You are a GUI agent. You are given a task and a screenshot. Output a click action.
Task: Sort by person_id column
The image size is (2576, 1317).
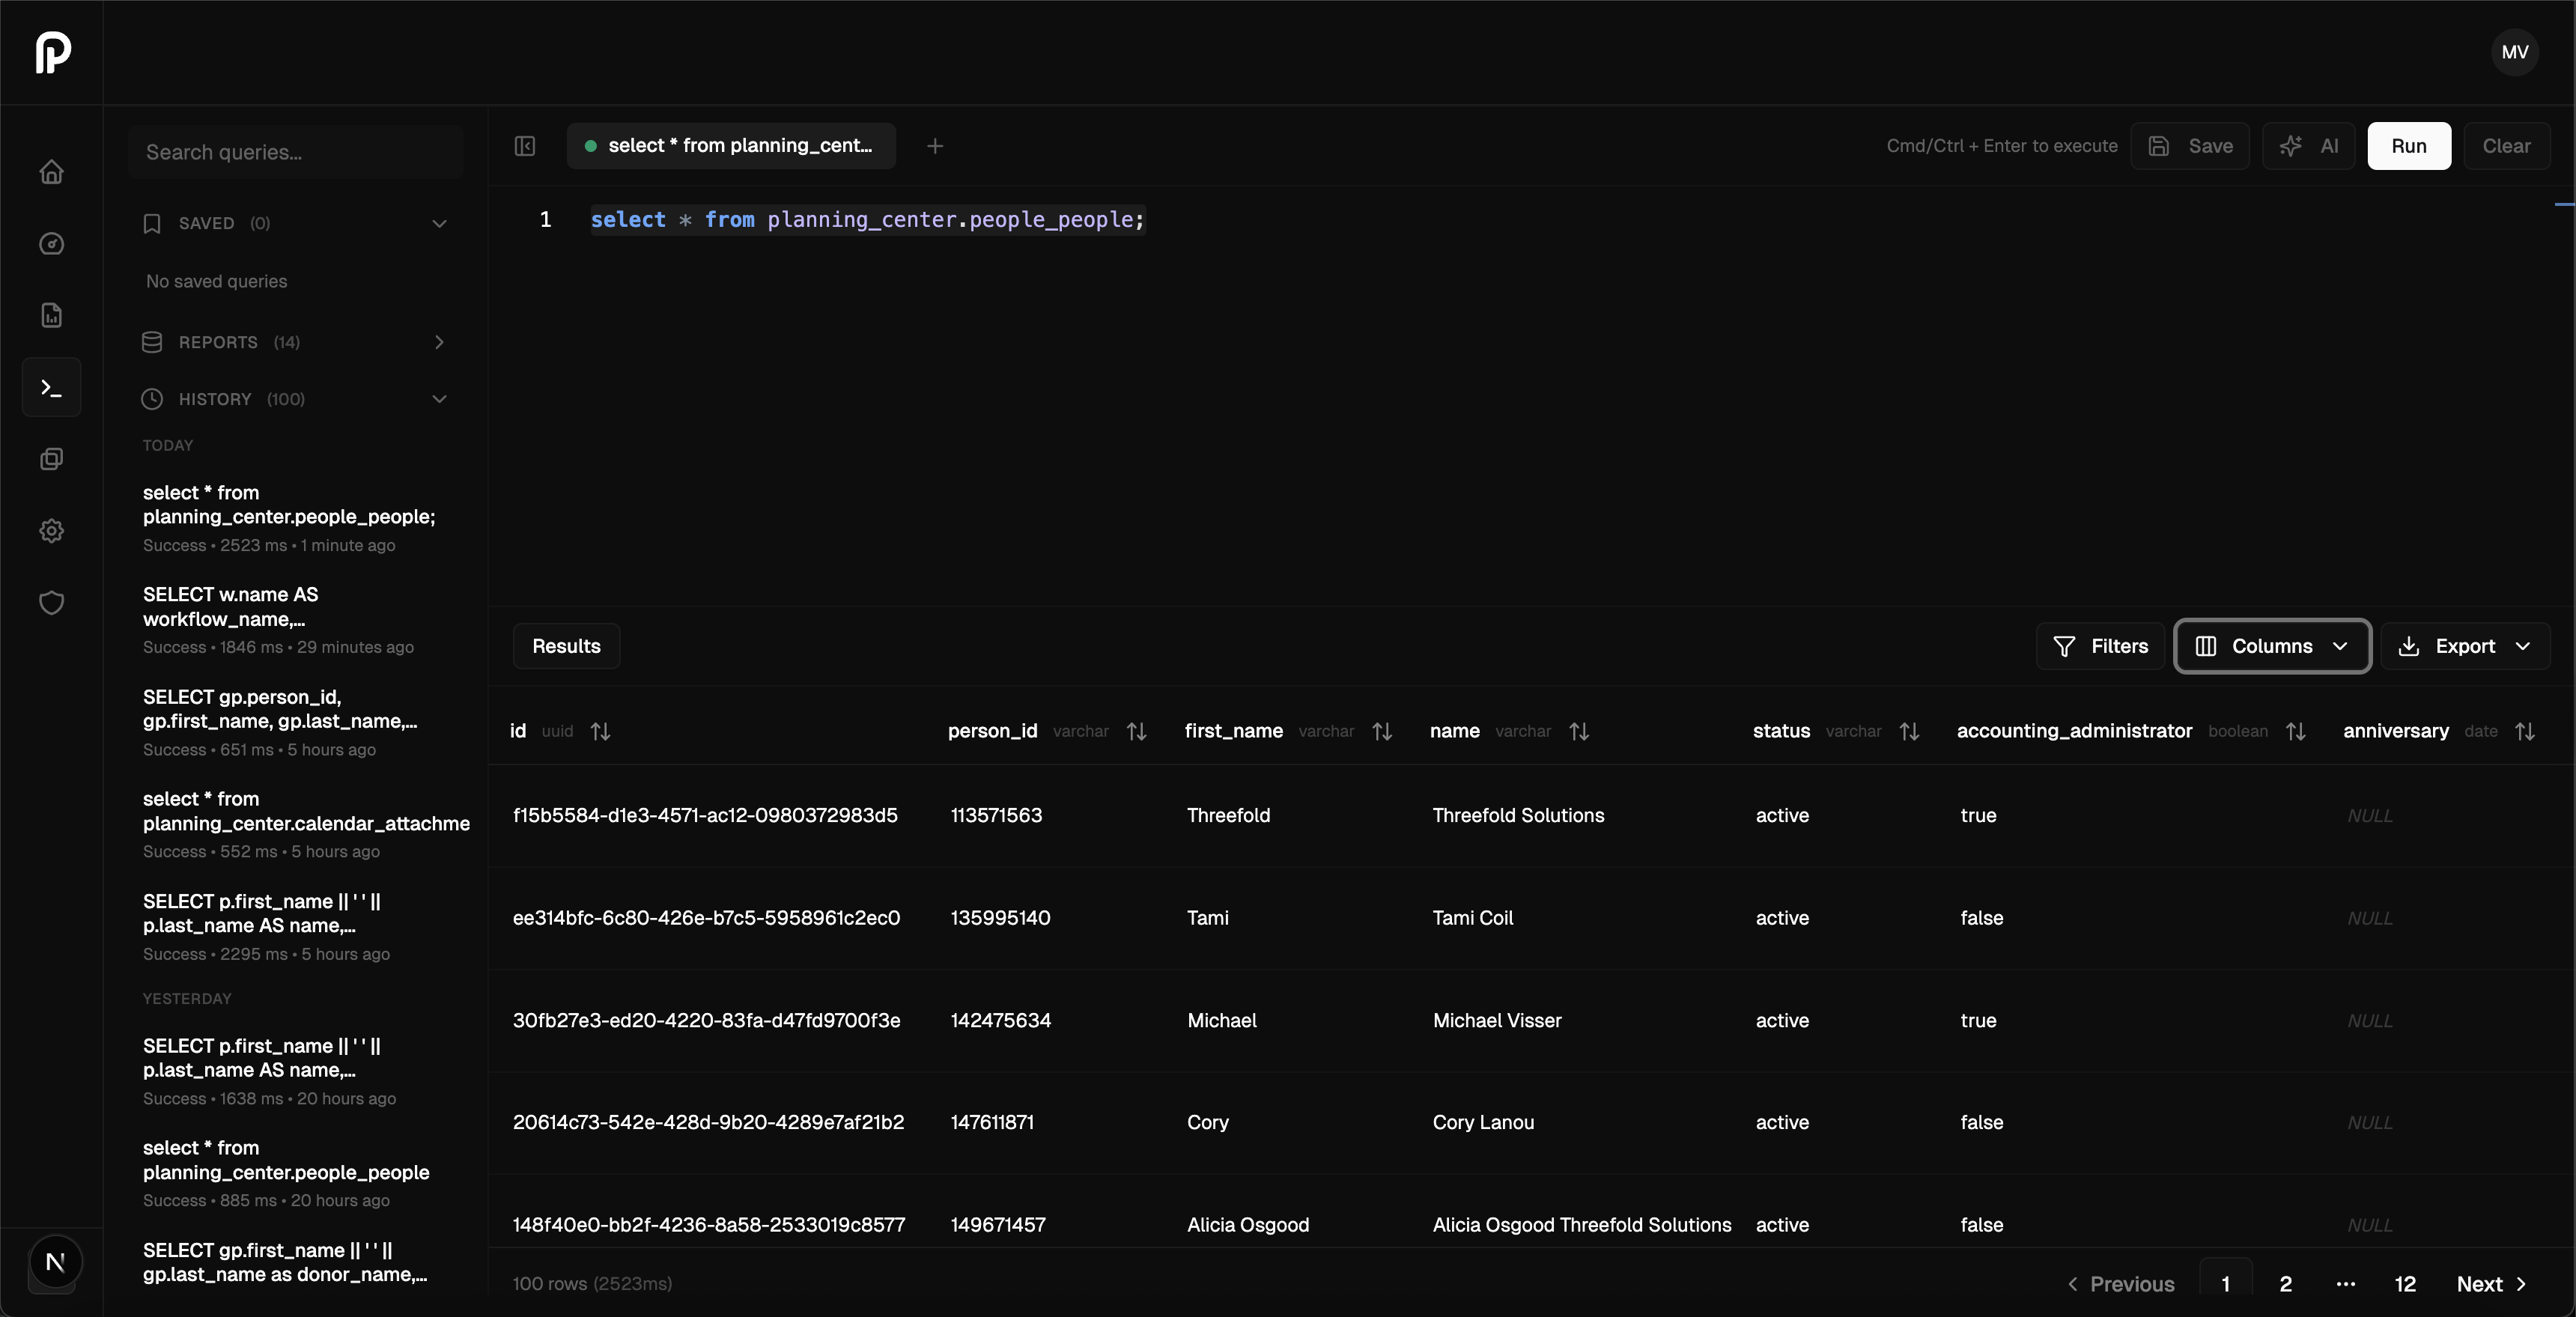1136,732
